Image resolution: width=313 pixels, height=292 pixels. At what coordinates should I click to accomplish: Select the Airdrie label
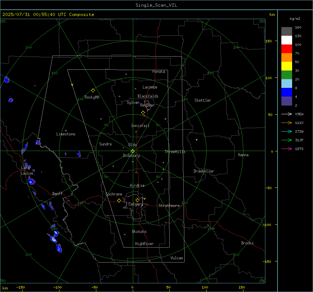click(x=137, y=185)
